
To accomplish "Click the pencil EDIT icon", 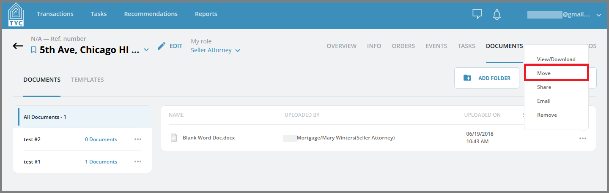I will click(161, 46).
